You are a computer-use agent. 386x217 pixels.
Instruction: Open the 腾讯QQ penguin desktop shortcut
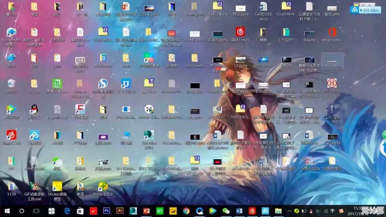[x=34, y=109]
